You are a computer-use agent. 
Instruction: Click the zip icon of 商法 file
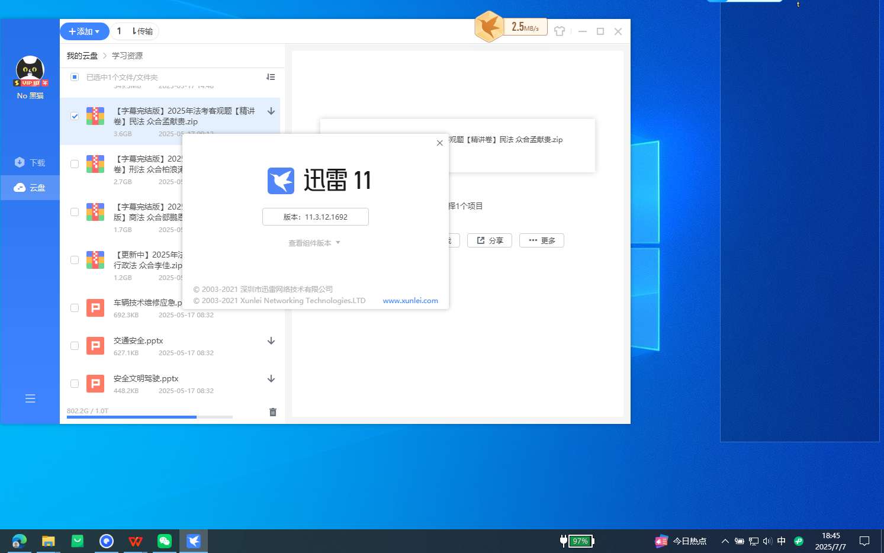[x=95, y=212]
